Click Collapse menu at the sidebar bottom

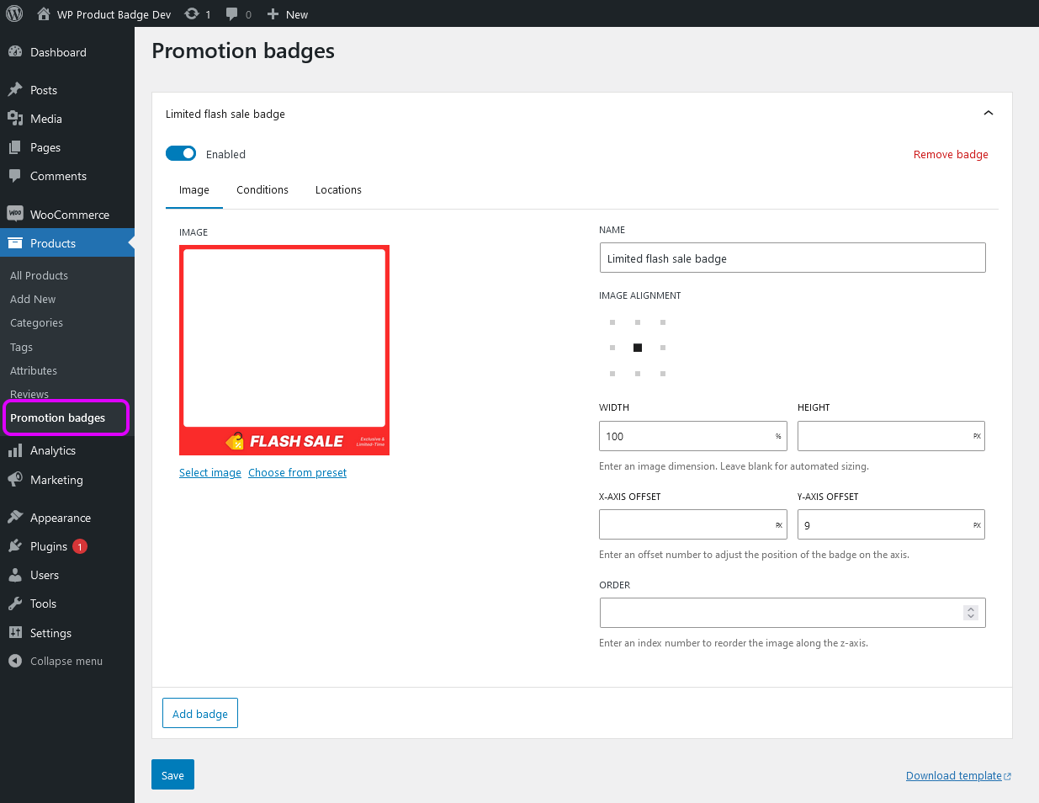(18, 661)
